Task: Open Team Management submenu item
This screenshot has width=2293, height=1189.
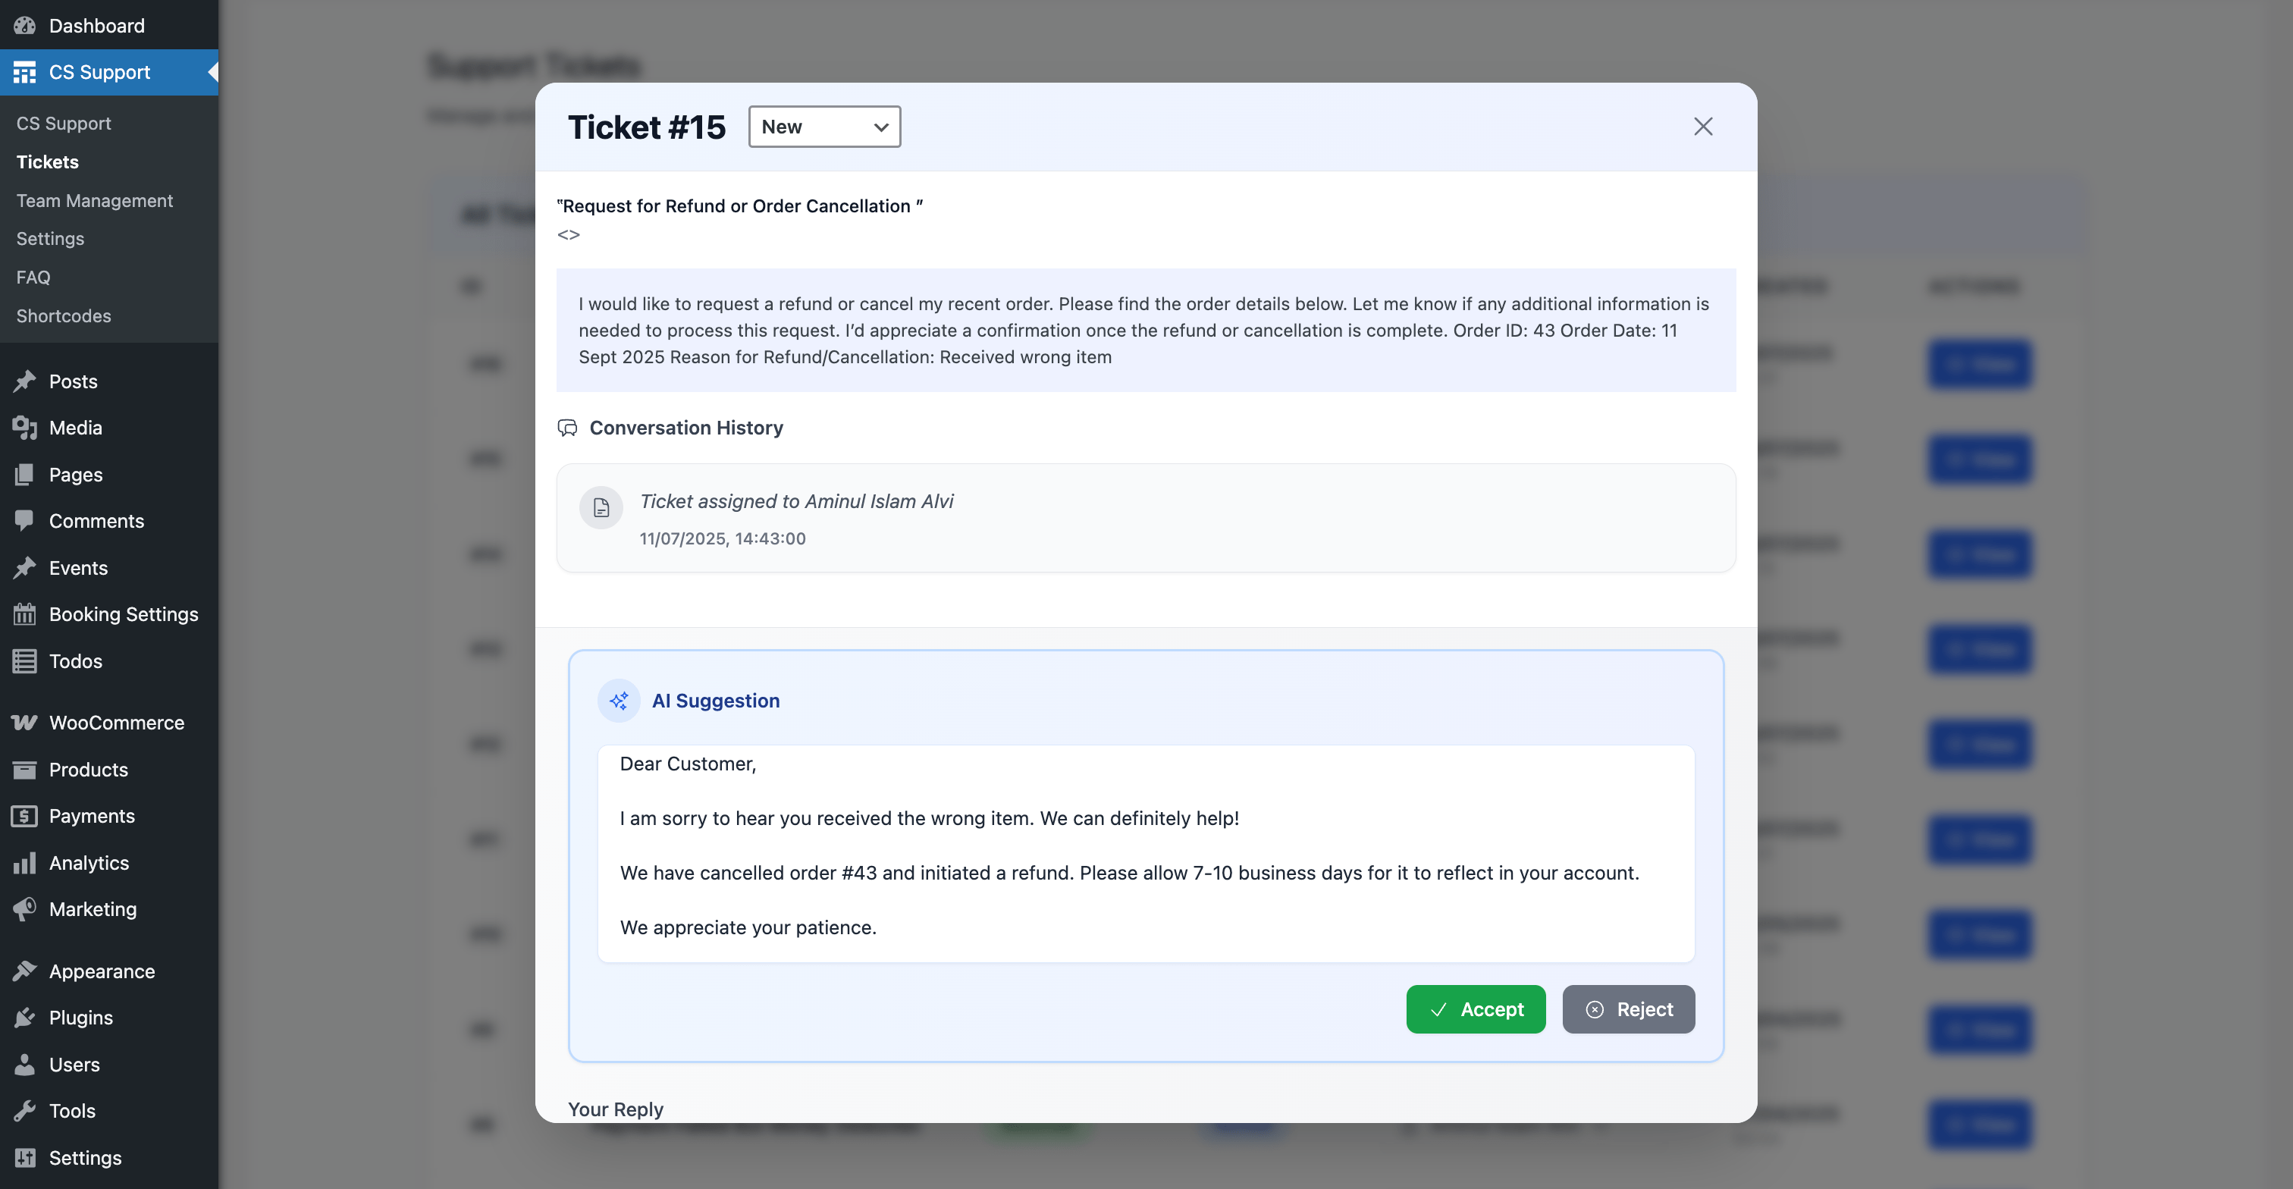Action: tap(96, 200)
